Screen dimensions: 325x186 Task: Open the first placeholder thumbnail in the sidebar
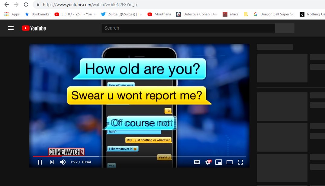[282, 68]
